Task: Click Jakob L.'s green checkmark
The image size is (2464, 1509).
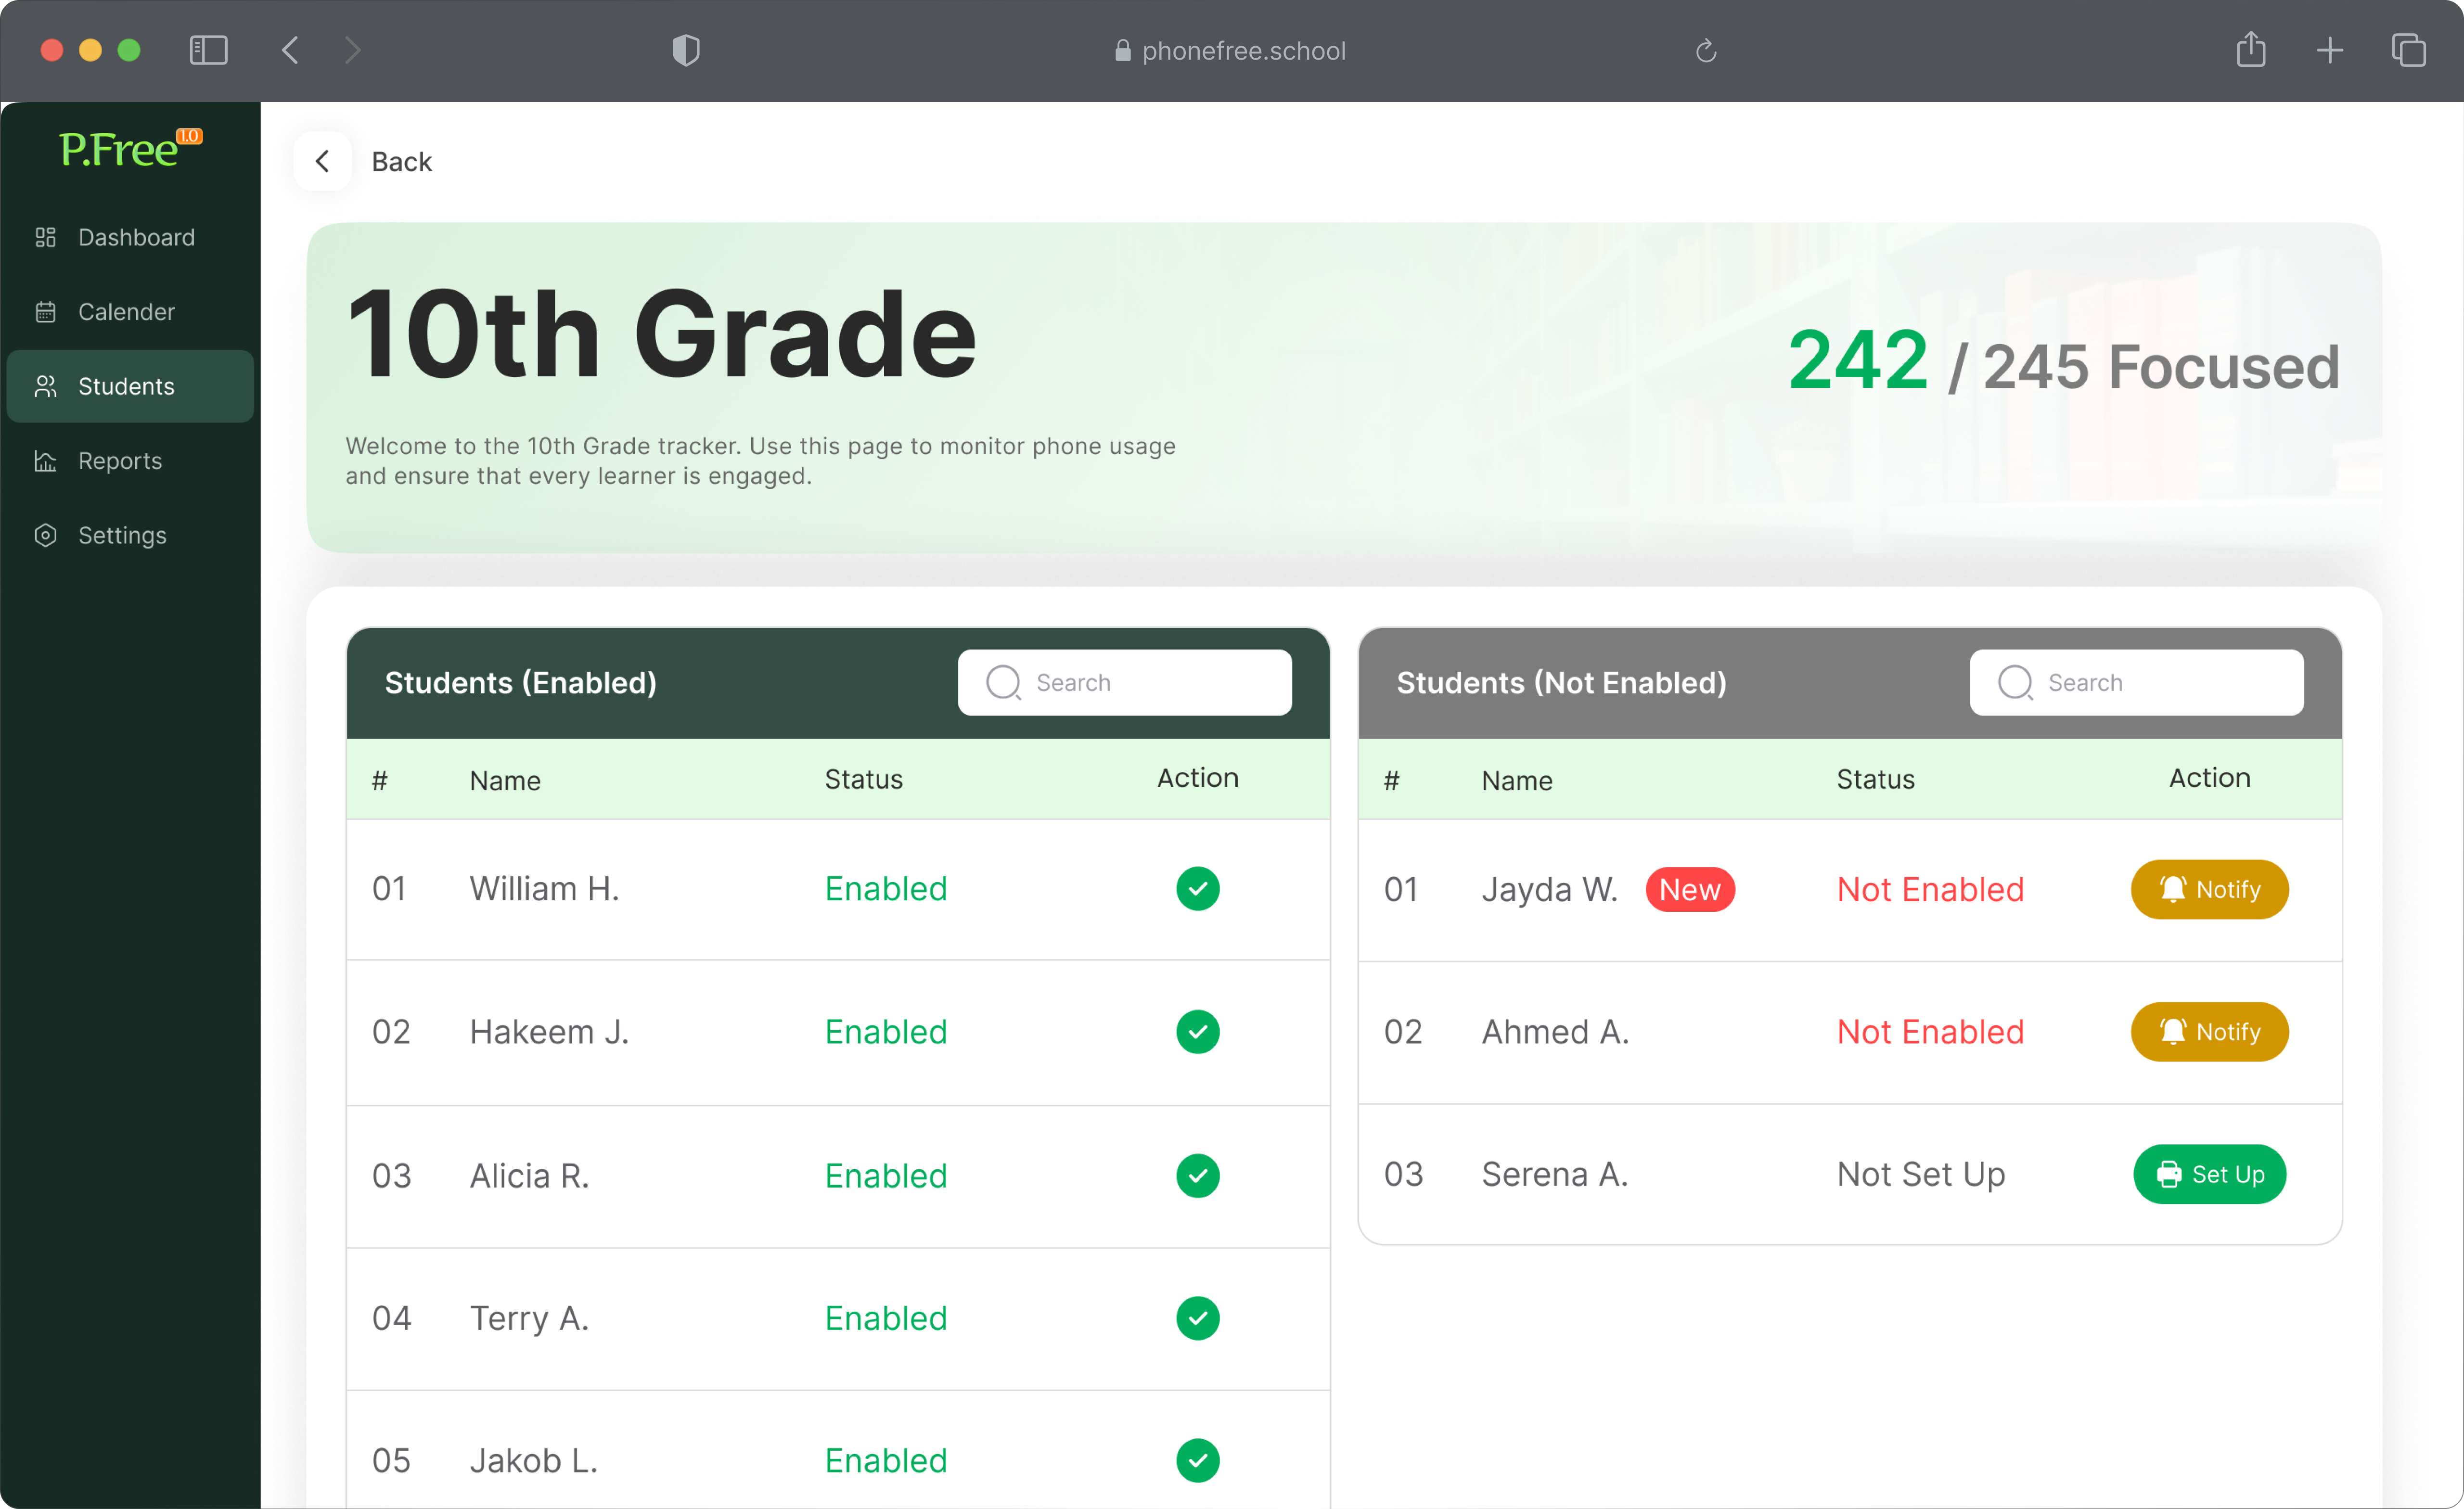Action: tap(1197, 1460)
